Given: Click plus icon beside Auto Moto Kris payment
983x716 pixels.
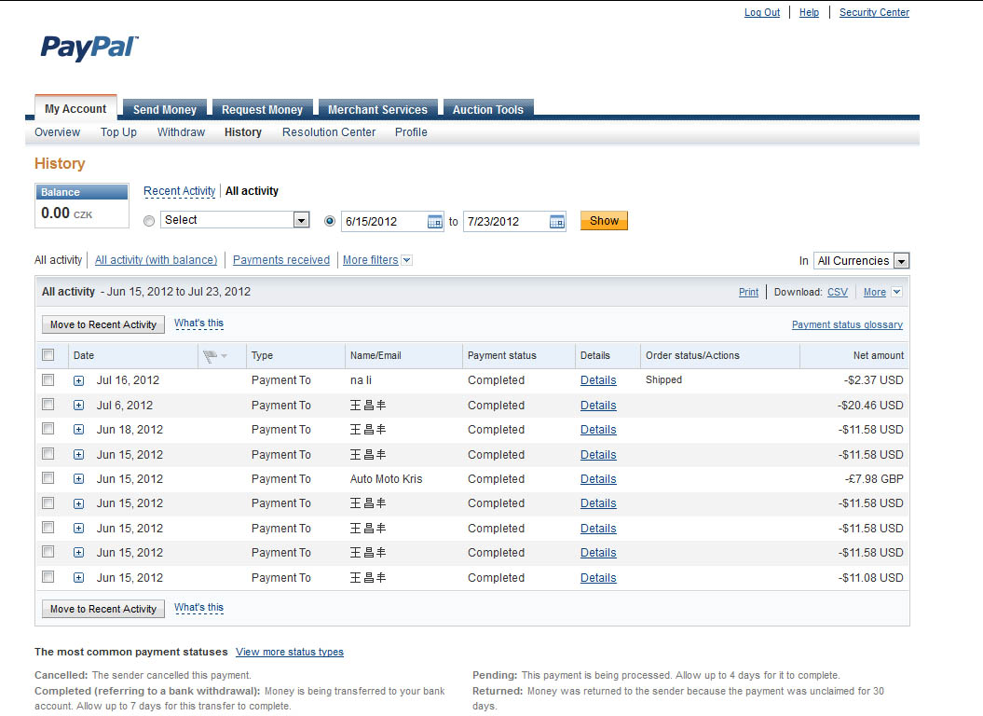Looking at the screenshot, I should click(x=78, y=479).
